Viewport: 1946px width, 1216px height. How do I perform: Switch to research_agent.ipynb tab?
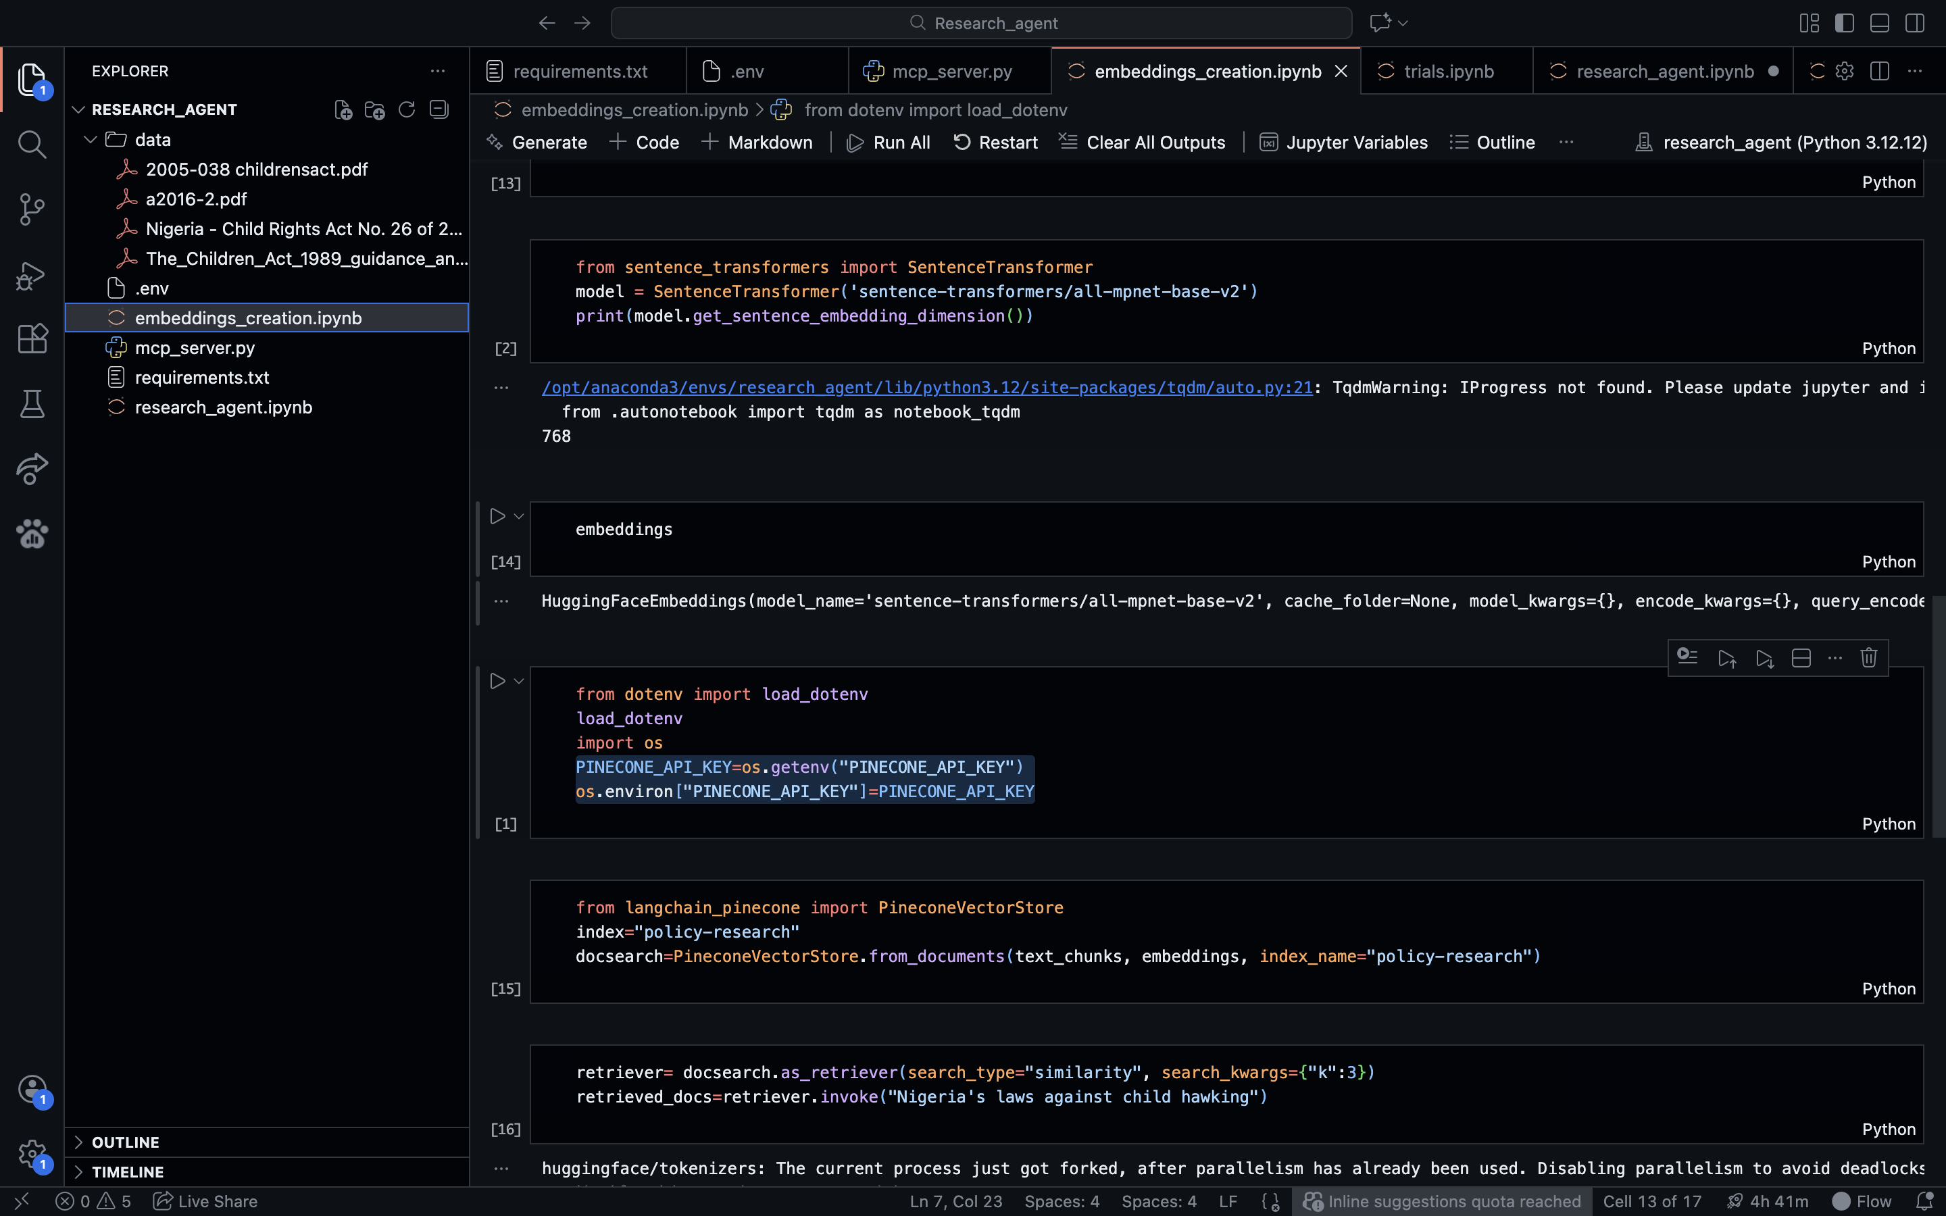point(1663,72)
